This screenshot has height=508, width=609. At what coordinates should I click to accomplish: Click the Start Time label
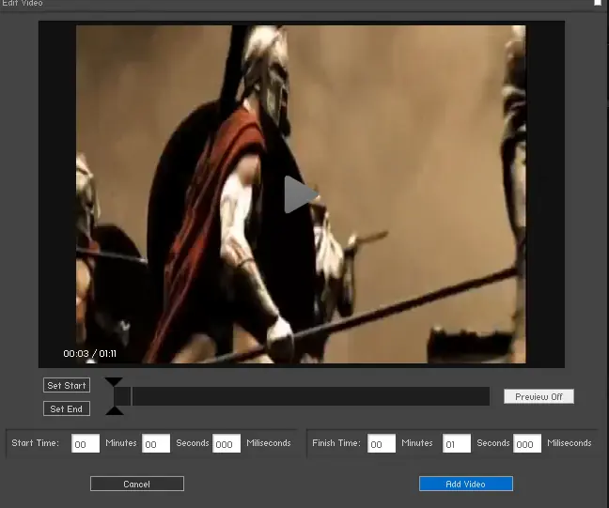click(x=36, y=443)
